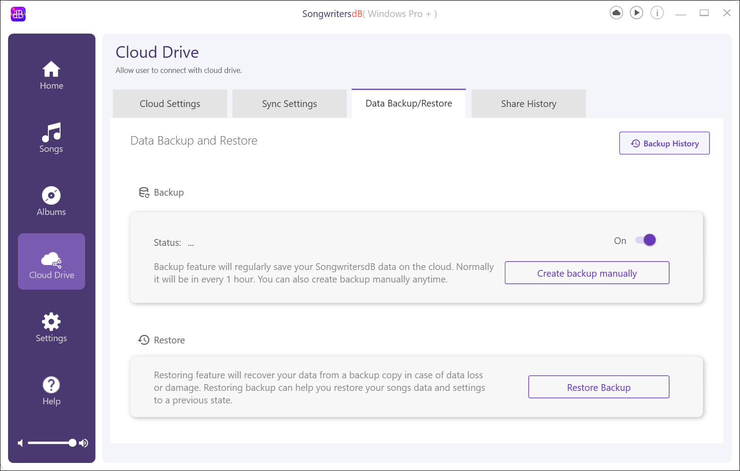Open Backup History

pos(664,143)
